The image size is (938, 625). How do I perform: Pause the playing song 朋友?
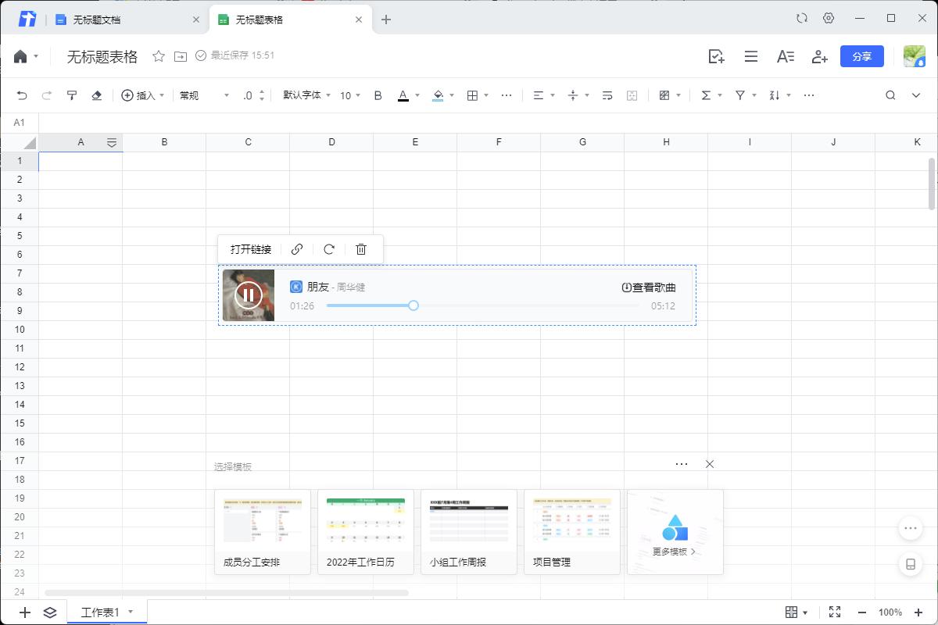point(248,295)
